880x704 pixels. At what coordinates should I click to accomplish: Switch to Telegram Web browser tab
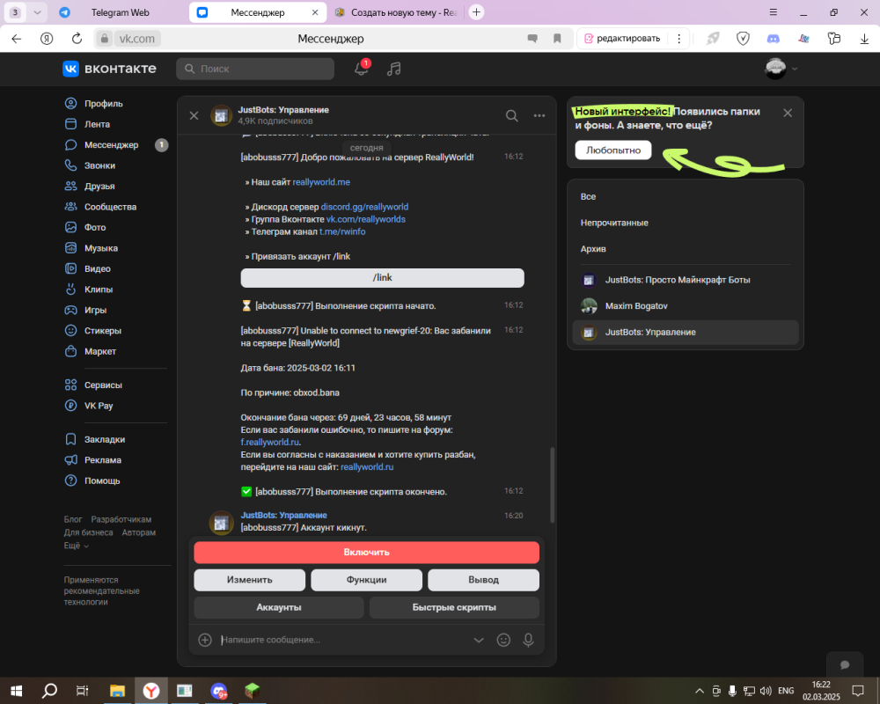pyautogui.click(x=120, y=12)
